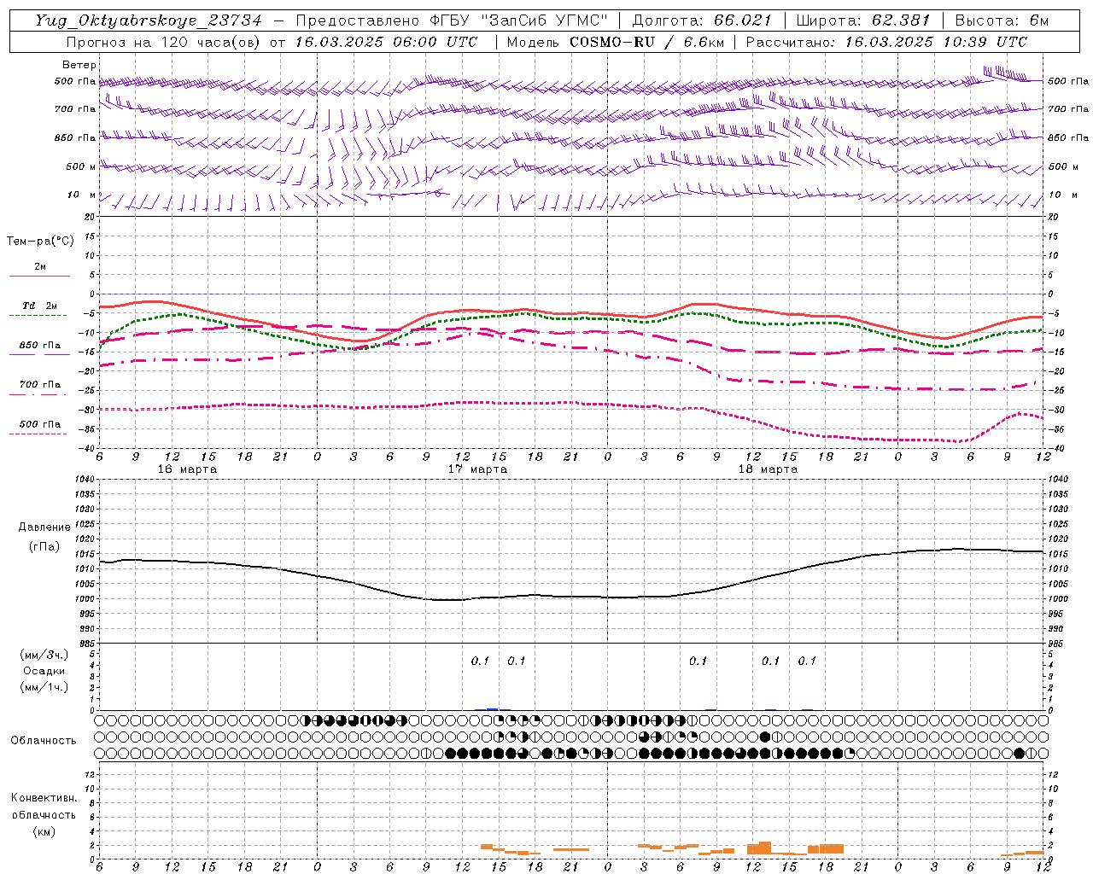Click the 850 гПа temperature legend entry
Viewport: 1093px width, 874px height.
(x=40, y=345)
